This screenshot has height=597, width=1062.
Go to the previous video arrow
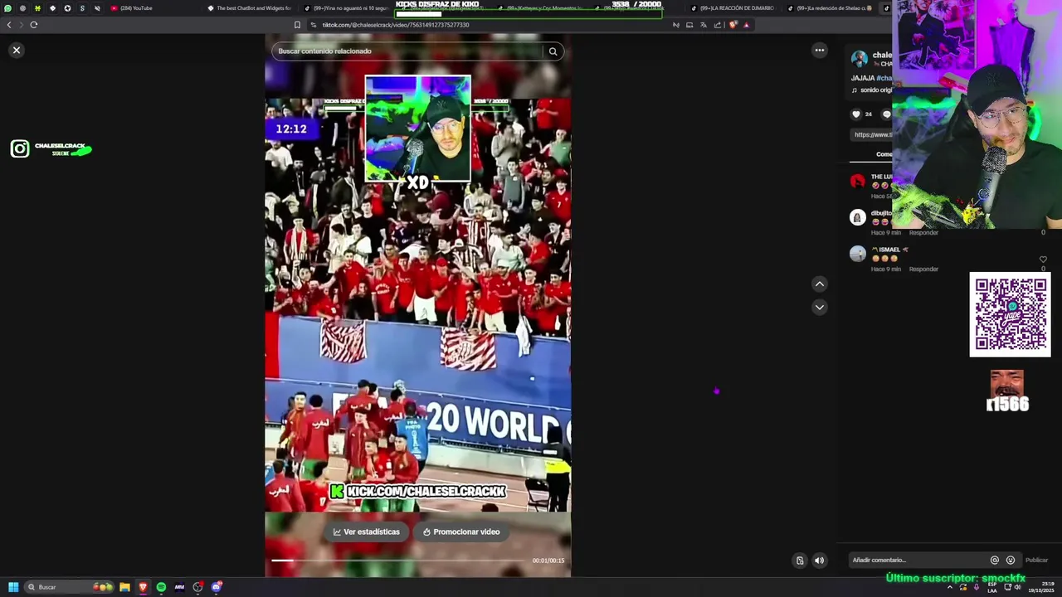(x=820, y=284)
